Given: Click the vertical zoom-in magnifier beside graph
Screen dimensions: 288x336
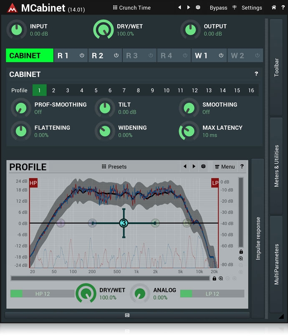Looking at the screenshot, I should (241, 259).
